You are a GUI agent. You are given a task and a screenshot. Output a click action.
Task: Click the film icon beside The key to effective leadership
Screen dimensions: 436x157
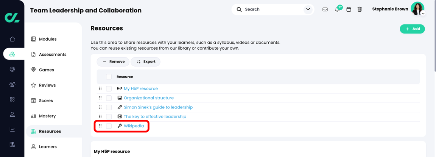pos(120,117)
